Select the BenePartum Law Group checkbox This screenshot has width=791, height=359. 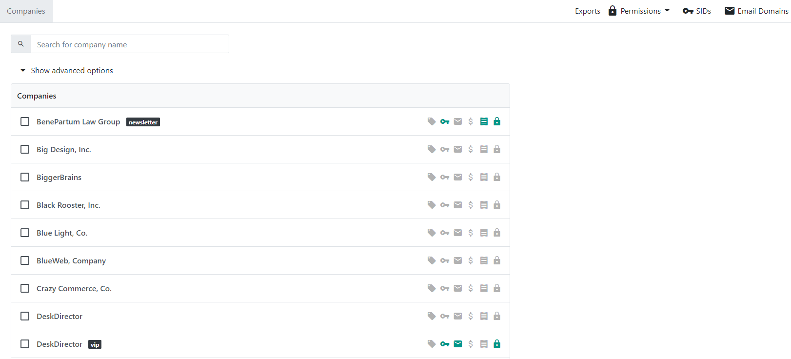click(25, 121)
